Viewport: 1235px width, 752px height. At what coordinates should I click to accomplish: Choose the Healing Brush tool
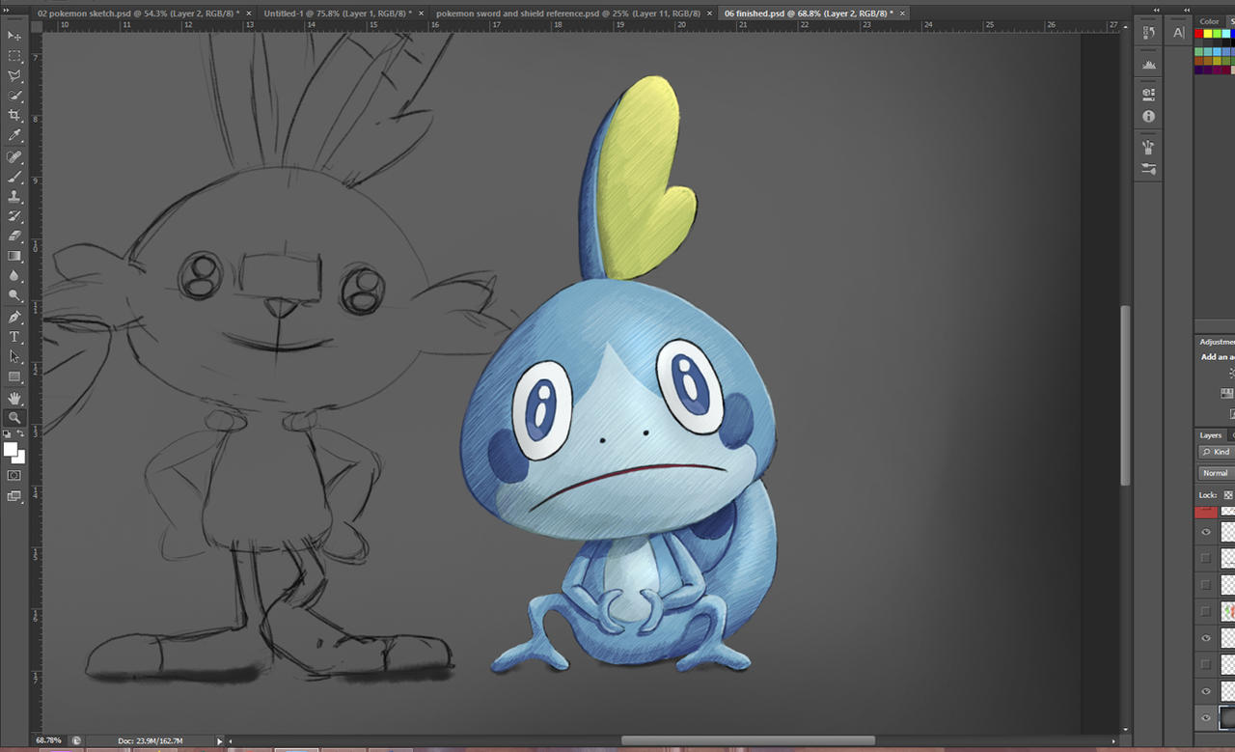(14, 156)
